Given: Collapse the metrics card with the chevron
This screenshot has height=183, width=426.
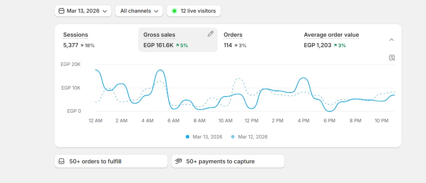Looking at the screenshot, I should (392, 40).
